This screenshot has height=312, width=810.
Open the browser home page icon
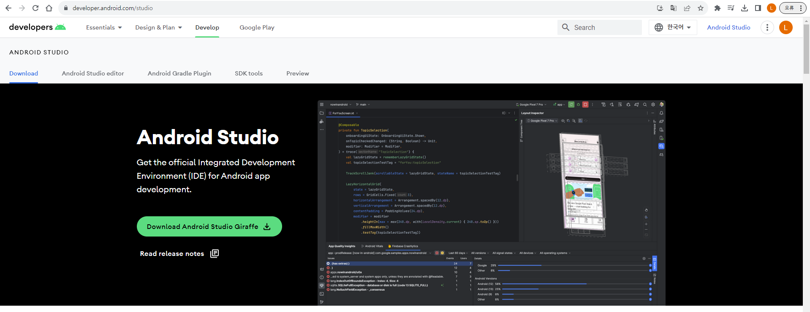pos(49,8)
